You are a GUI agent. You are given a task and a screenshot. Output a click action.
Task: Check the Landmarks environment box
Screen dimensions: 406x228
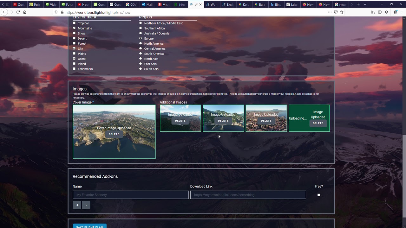(74, 69)
